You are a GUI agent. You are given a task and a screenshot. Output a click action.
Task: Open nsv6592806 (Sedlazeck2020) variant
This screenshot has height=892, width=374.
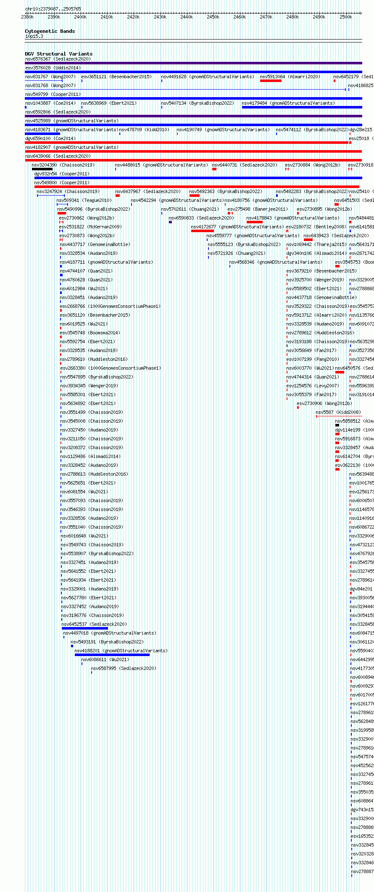[x=58, y=112]
